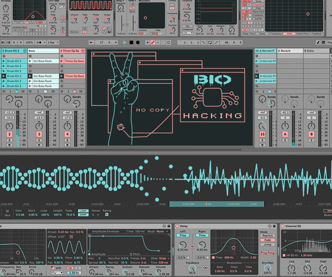Click the Draw Mode pencil icon
Viewport: 332px width, 277px height.
pyautogui.click(x=318, y=43)
